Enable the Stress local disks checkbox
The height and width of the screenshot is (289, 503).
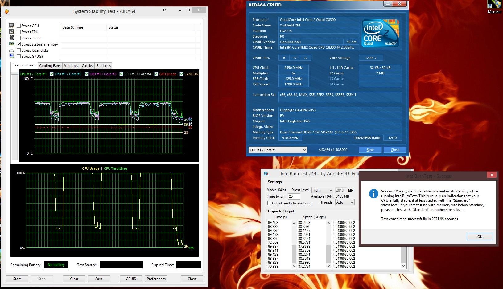tap(19, 50)
